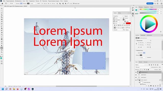
Task: Create a new layer group folder icon
Action: tap(156, 86)
